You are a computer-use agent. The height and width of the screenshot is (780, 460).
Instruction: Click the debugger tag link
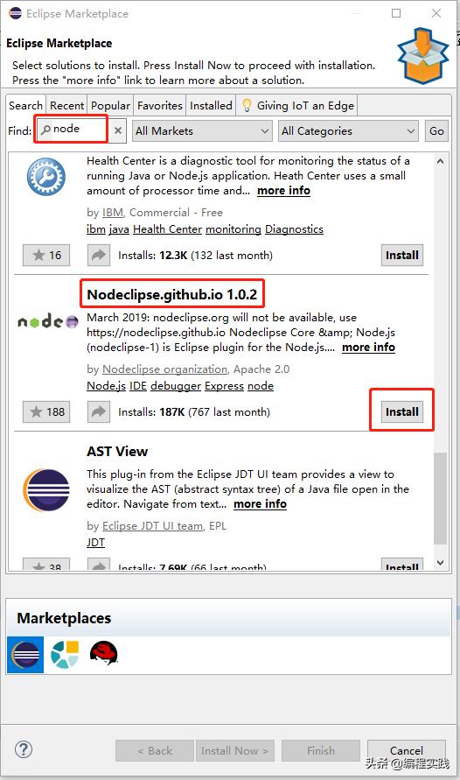click(x=176, y=386)
